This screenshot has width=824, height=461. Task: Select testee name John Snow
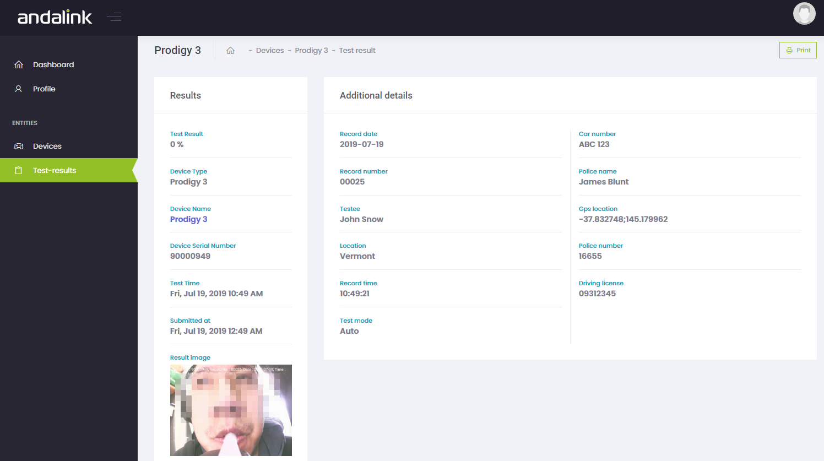(361, 219)
